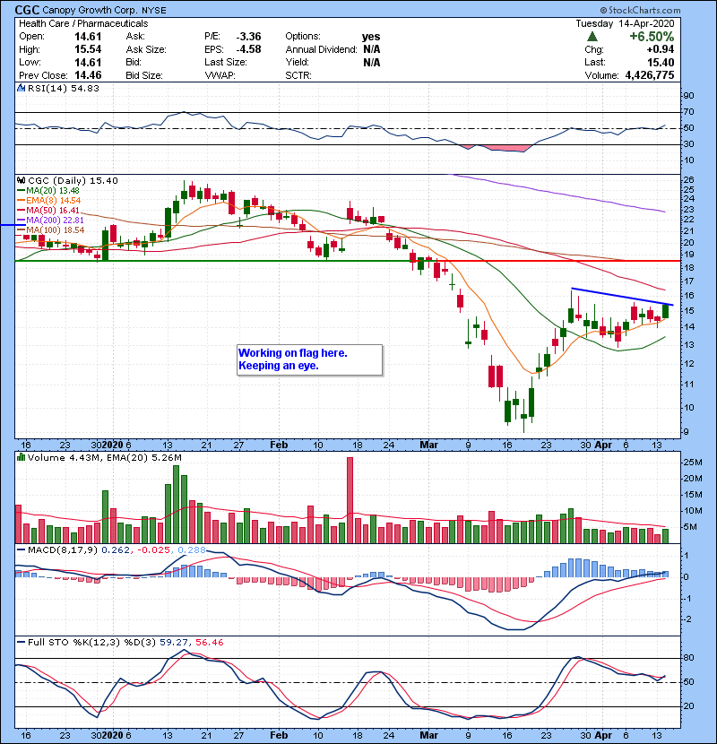Click the stochastic 59.27 %K value
The height and width of the screenshot is (744, 717).
point(173,642)
